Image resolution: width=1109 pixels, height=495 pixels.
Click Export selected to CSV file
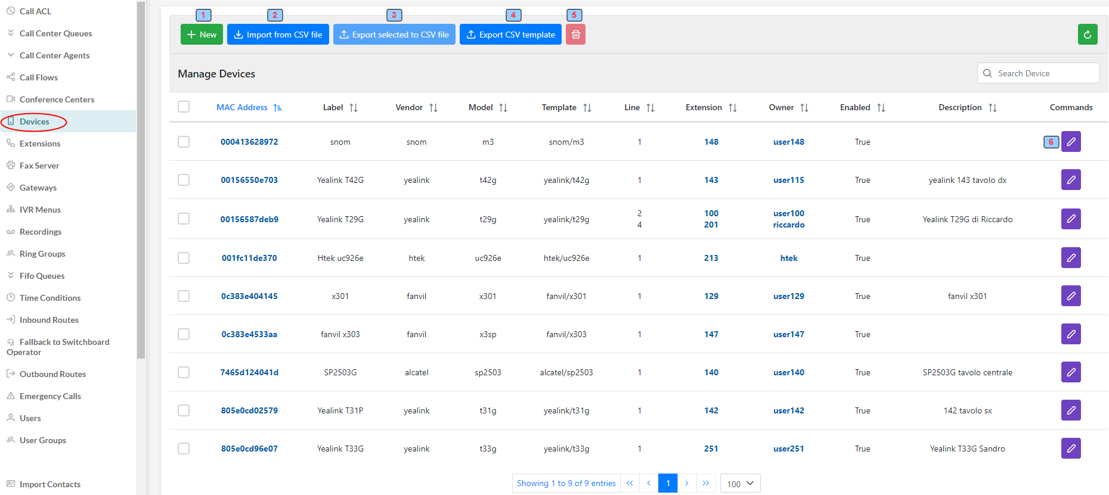(394, 35)
